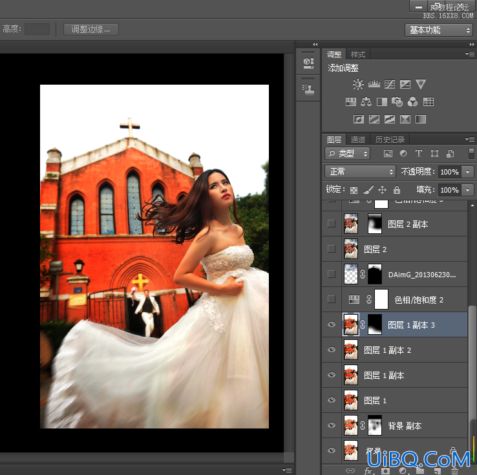Add a Vibrance adjustment (triangle icon)
The width and height of the screenshot is (477, 475).
(421, 84)
